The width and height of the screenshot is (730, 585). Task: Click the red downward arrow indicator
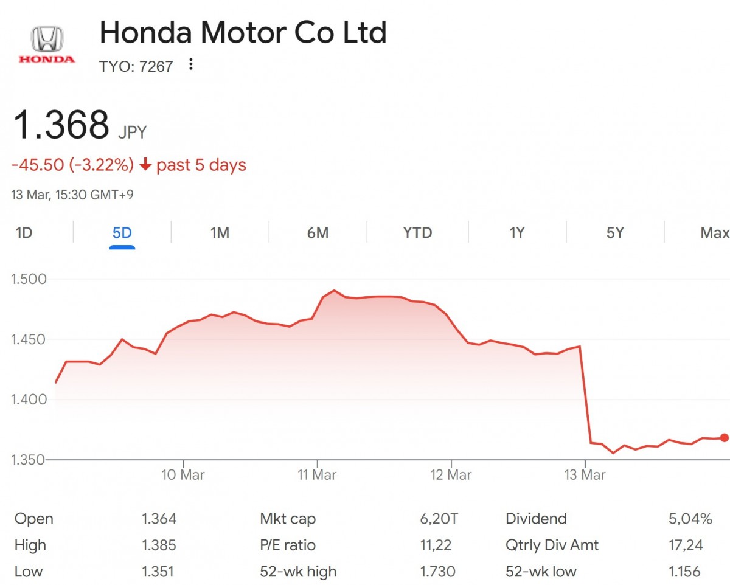pyautogui.click(x=146, y=165)
